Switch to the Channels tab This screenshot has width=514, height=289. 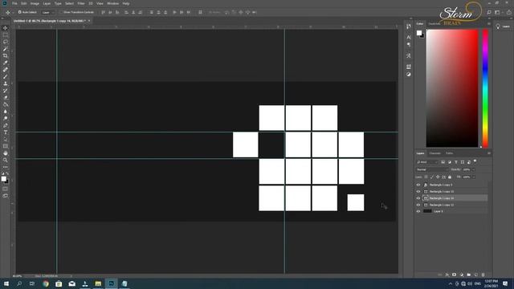435,153
